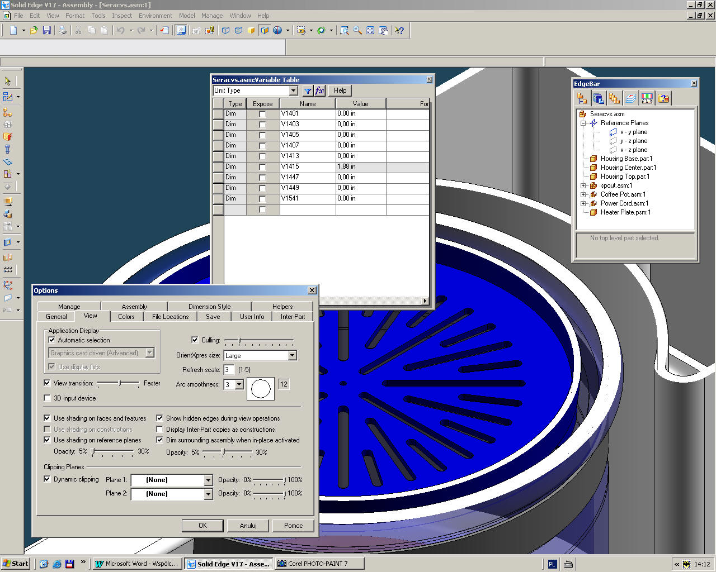Enable Display Inter-Part copies as constructions

coord(159,430)
